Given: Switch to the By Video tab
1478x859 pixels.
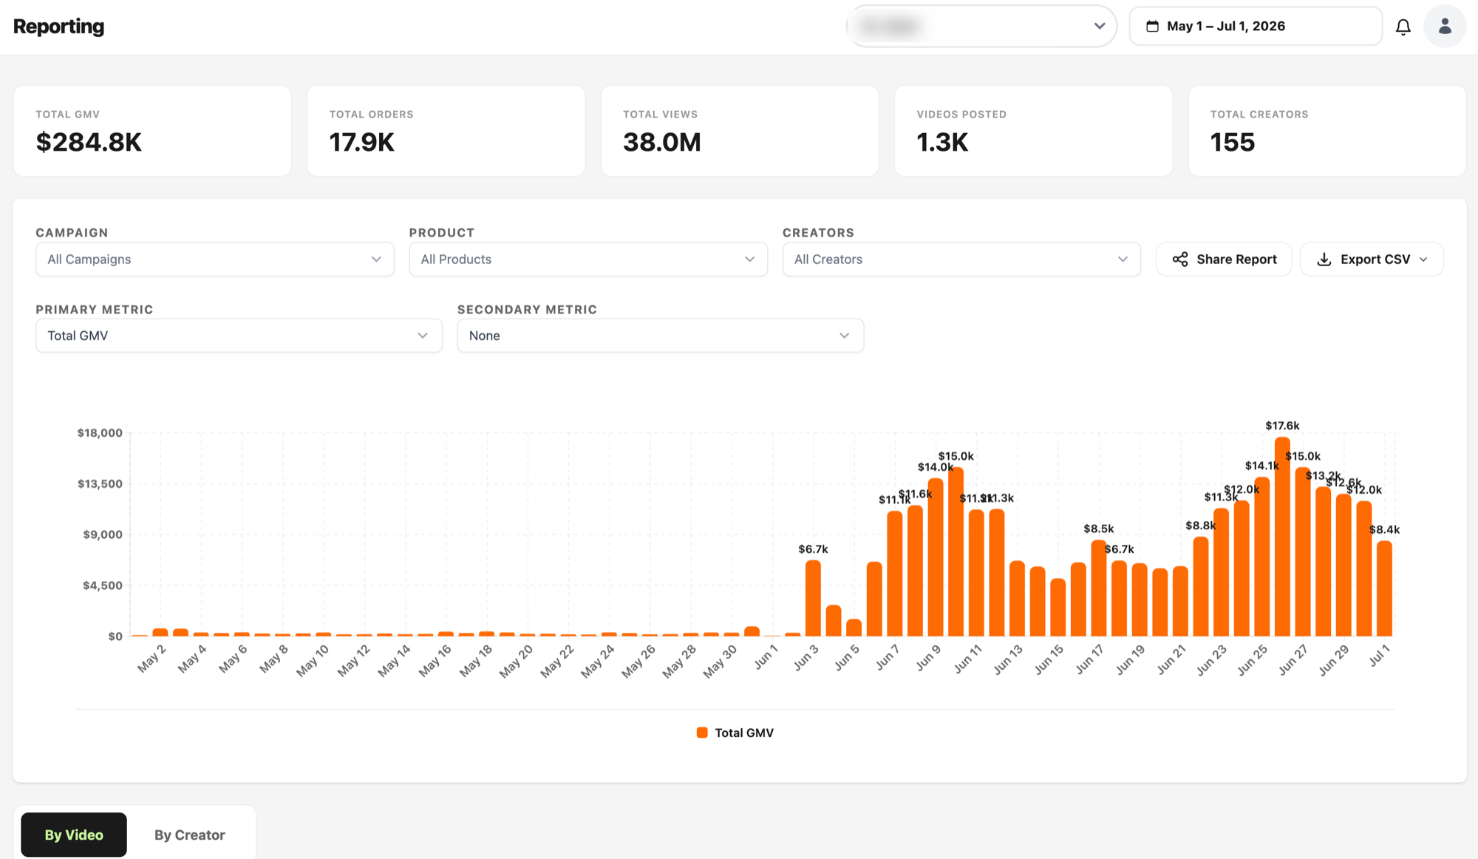Looking at the screenshot, I should [74, 835].
